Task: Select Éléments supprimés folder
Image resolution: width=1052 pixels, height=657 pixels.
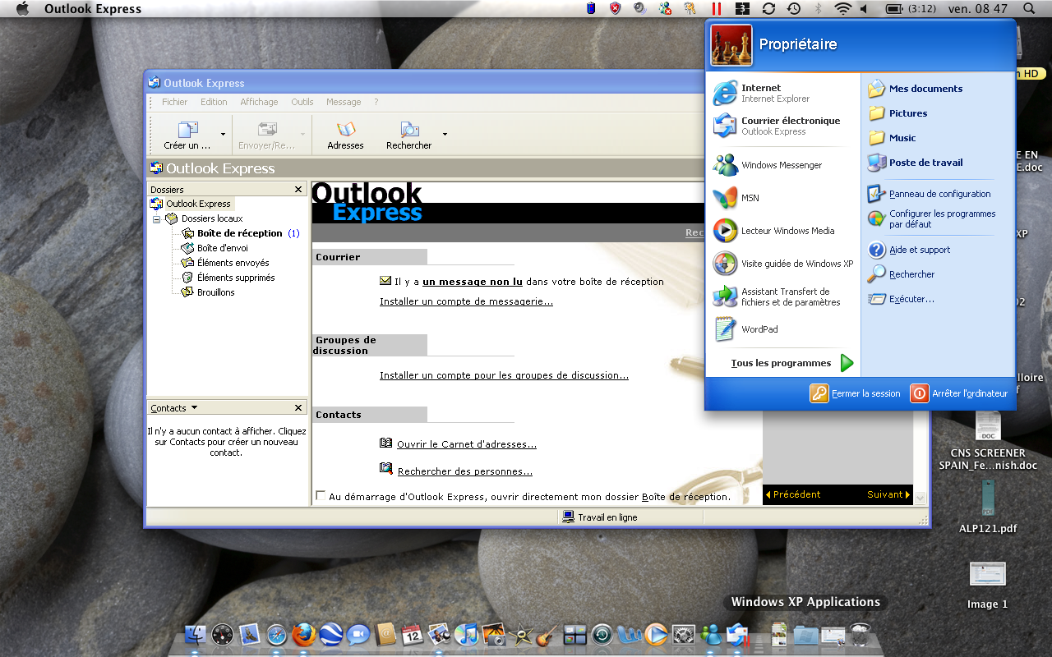Action: (228, 278)
